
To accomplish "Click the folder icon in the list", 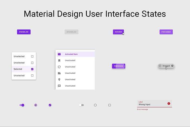I will [x=59, y=73].
